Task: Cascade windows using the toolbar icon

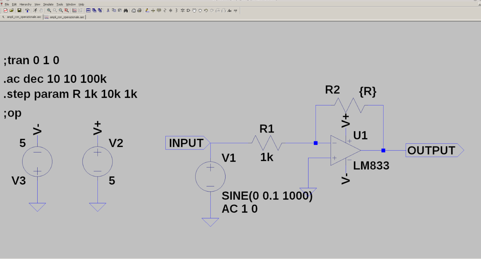Action: pos(94,10)
